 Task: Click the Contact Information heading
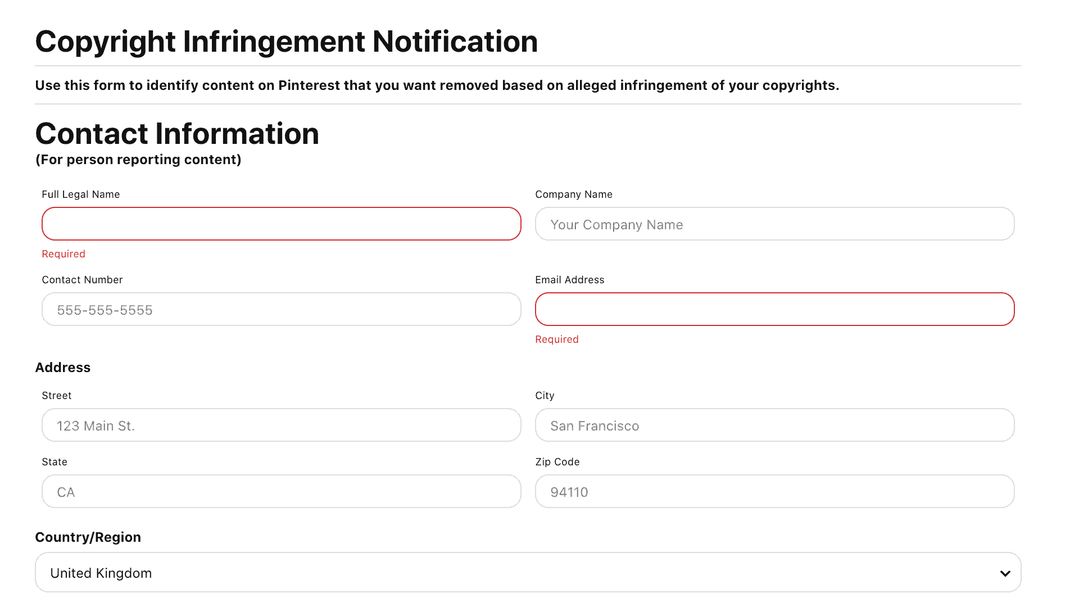tap(177, 134)
